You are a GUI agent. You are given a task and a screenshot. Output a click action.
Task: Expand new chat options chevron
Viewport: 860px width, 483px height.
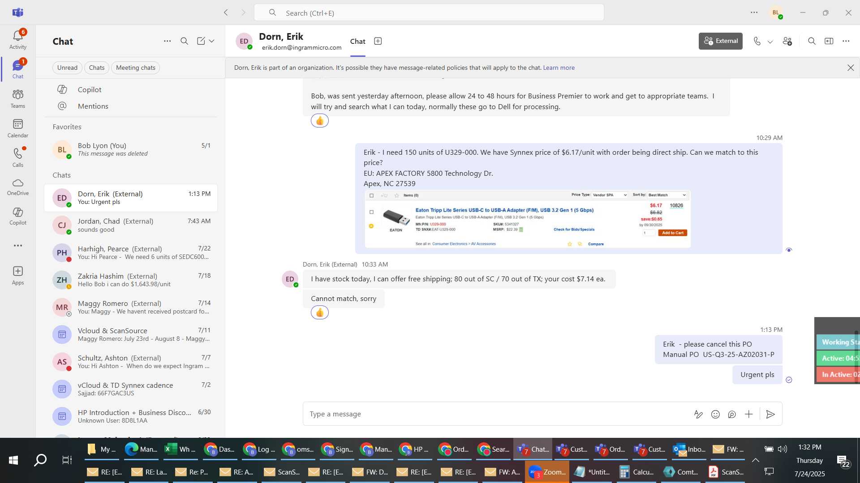pos(211,41)
